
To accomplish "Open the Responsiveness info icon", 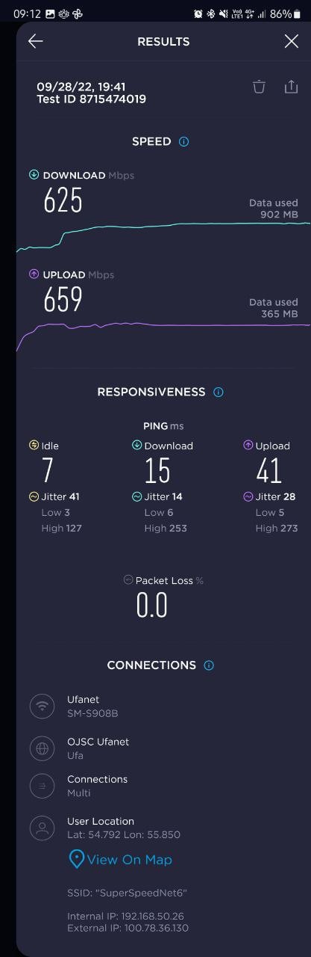I will pos(218,392).
